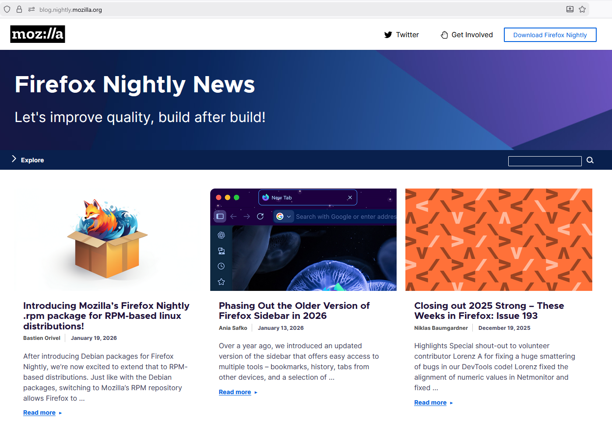Open the Firefox sidebar screenshot thumbnail
Image resolution: width=612 pixels, height=430 pixels.
[303, 240]
